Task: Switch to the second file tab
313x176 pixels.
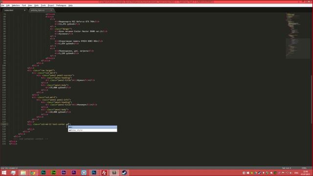Action: (41, 10)
